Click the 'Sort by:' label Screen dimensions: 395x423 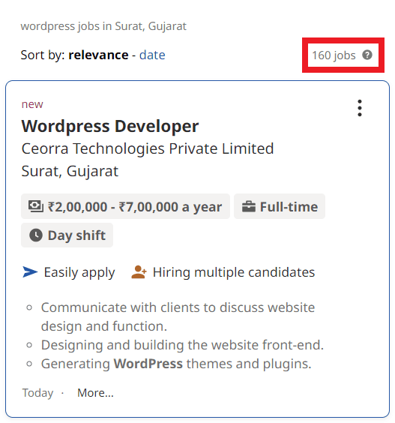point(43,55)
